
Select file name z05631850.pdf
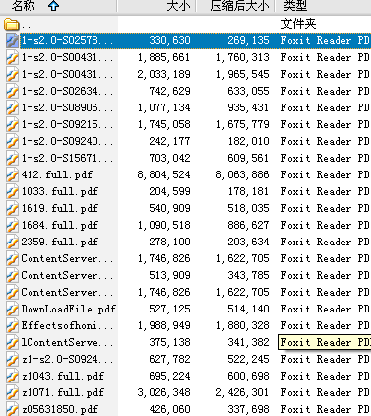point(60,409)
